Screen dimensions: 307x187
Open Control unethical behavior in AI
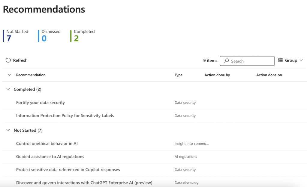(x=47, y=143)
